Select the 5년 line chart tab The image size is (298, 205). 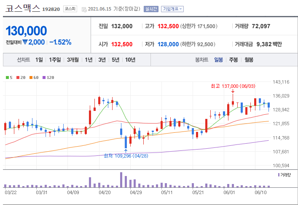pos(115,60)
